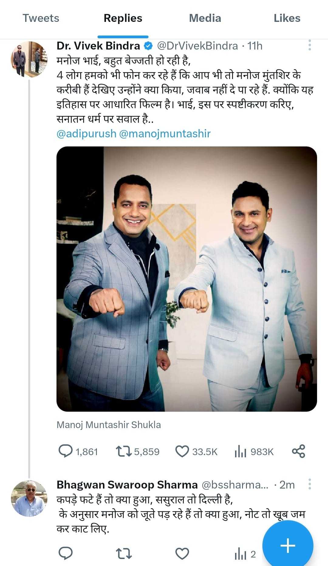Like Bhagwan Swaroop Sharma's reply
328x566 pixels.
182,554
